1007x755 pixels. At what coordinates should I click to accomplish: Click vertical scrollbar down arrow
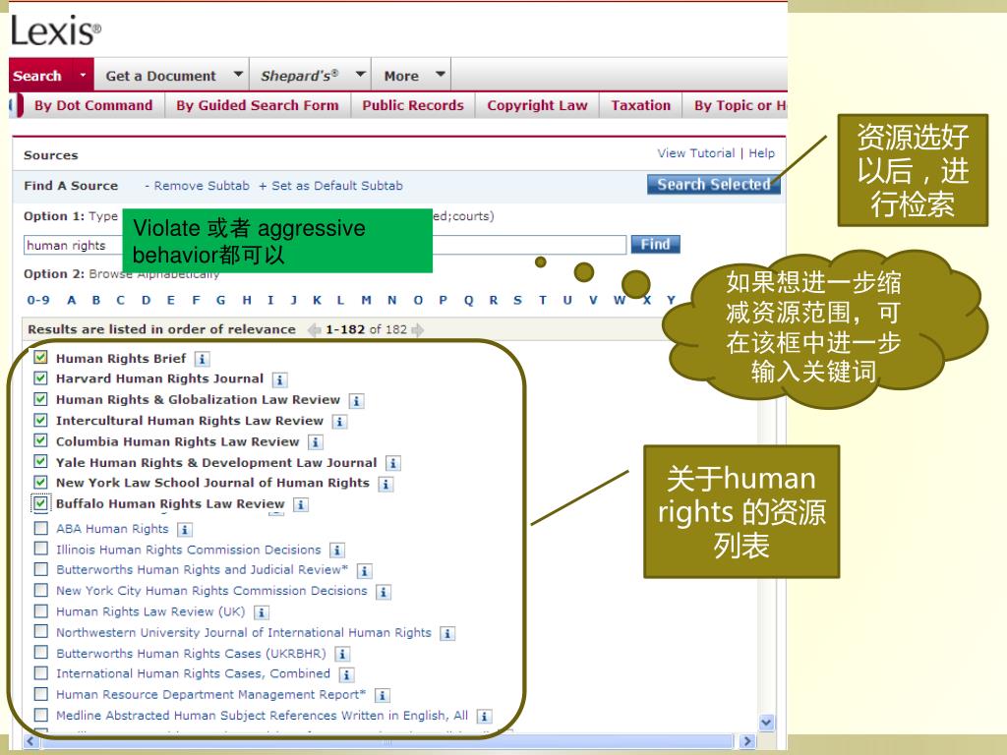766,723
